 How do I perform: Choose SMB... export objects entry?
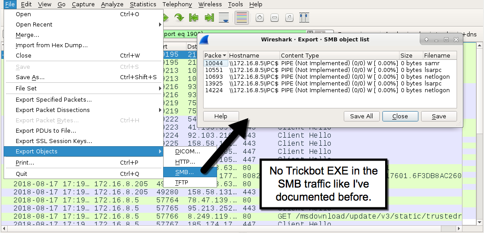point(190,172)
